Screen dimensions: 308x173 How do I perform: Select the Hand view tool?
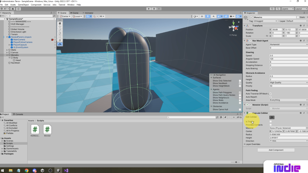(x=60, y=23)
